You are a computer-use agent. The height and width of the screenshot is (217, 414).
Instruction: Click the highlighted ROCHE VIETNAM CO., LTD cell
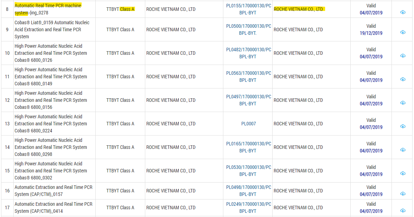point(298,9)
